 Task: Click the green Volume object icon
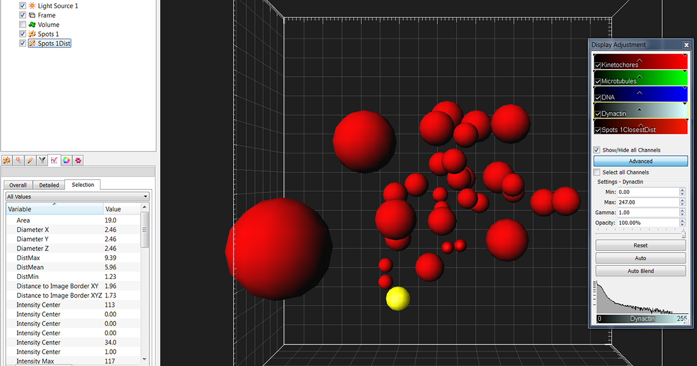pos(32,24)
